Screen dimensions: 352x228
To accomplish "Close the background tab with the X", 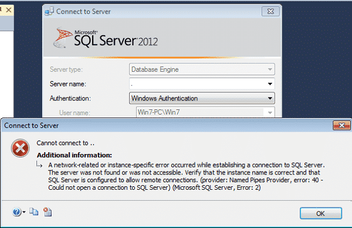I will click(x=9, y=10).
